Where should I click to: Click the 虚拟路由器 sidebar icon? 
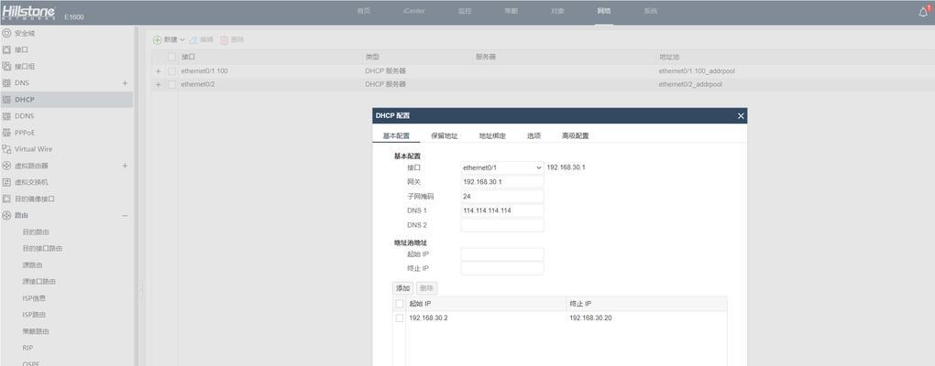6,166
